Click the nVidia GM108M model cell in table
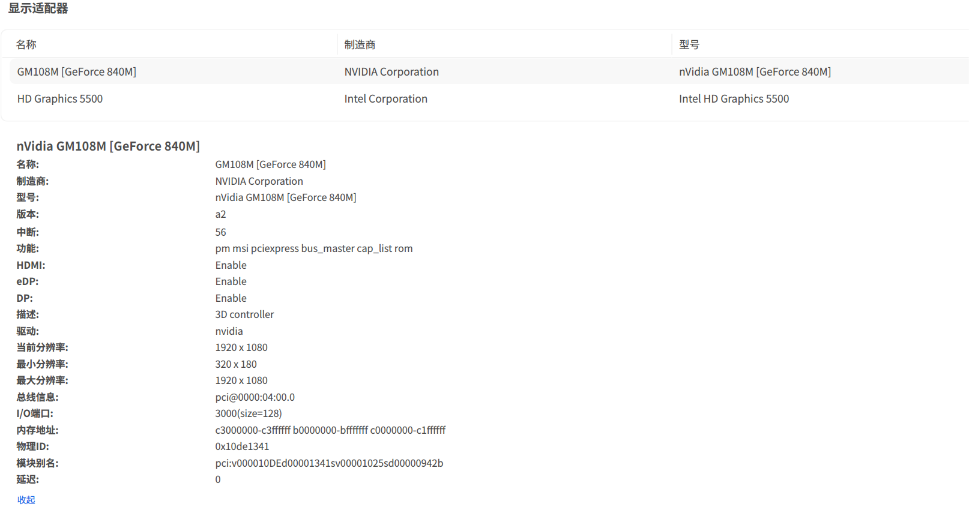969x516 pixels. (x=755, y=72)
